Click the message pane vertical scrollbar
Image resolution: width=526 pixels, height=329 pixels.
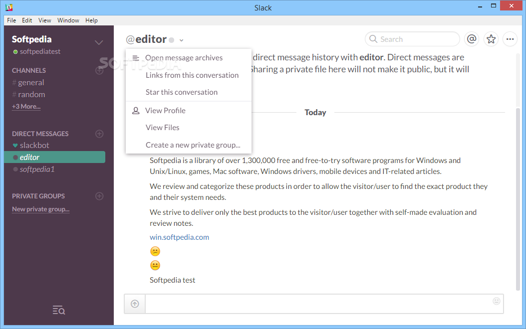(518, 199)
